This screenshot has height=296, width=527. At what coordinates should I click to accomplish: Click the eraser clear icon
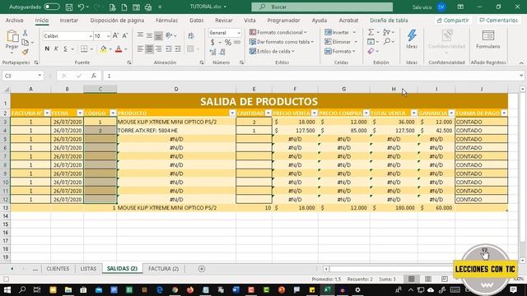click(371, 51)
